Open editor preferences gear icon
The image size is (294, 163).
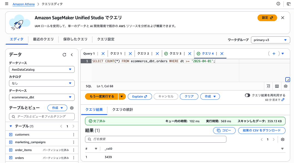286,86
